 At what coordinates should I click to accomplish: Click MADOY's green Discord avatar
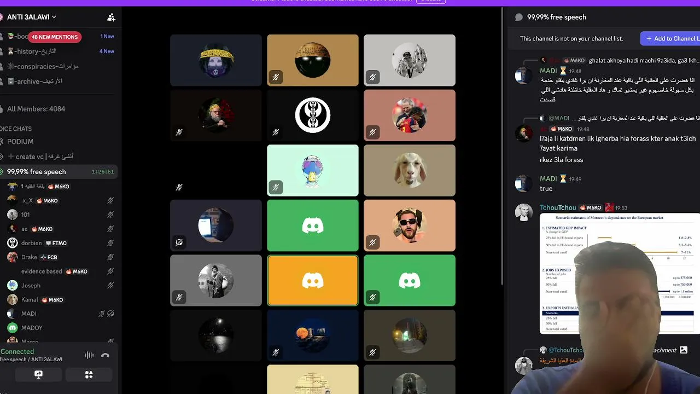12,328
